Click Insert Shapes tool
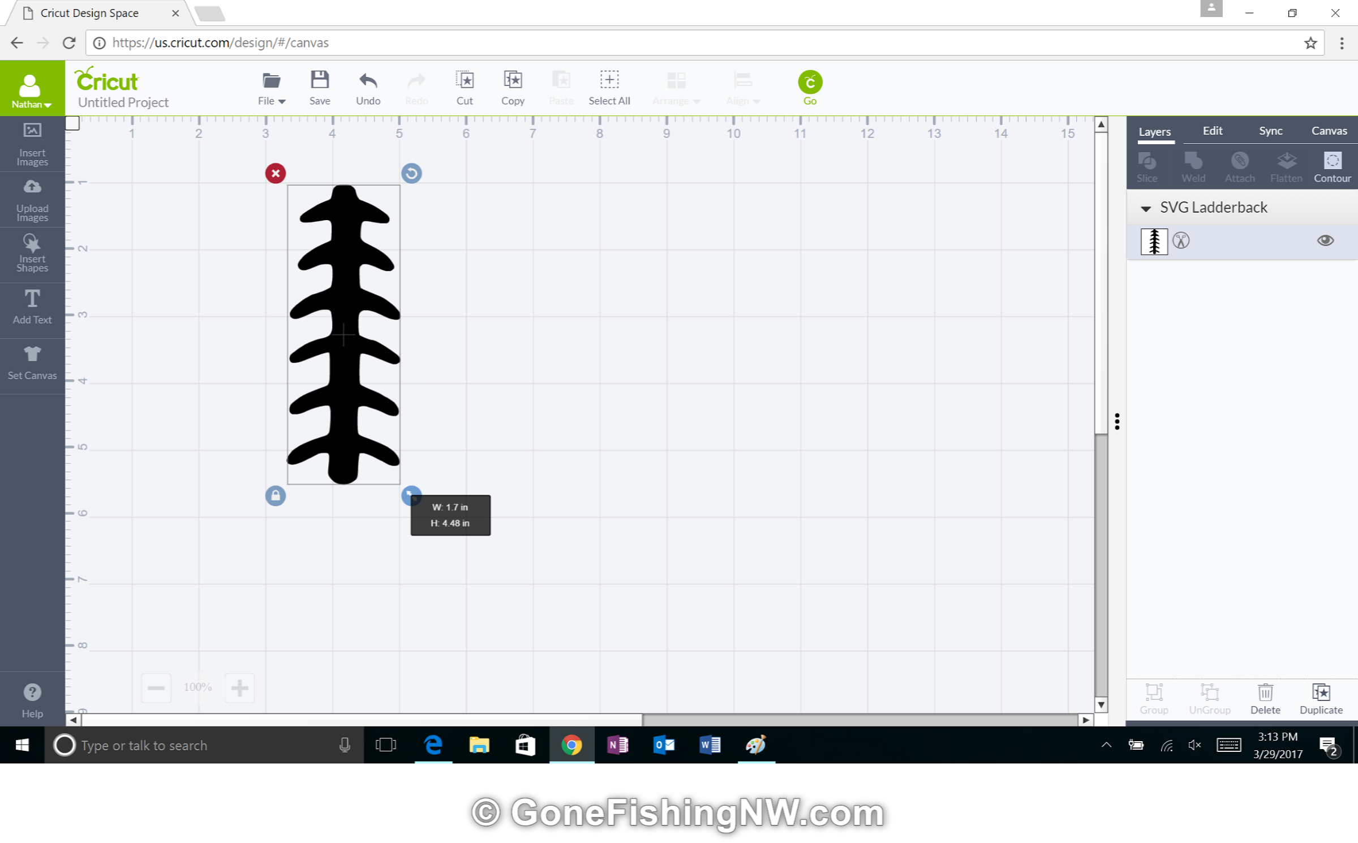 click(32, 253)
